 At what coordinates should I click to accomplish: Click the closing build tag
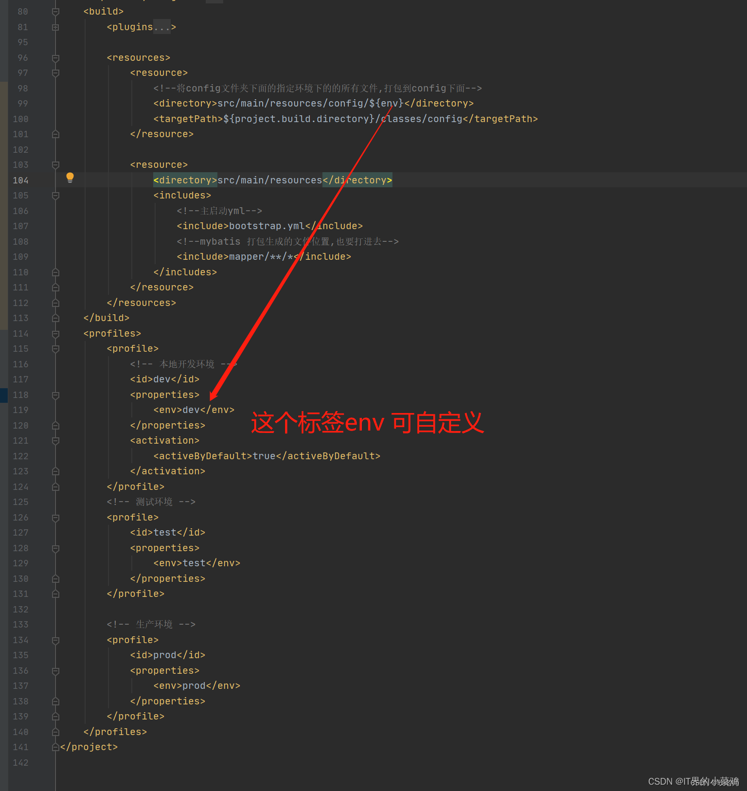point(107,318)
